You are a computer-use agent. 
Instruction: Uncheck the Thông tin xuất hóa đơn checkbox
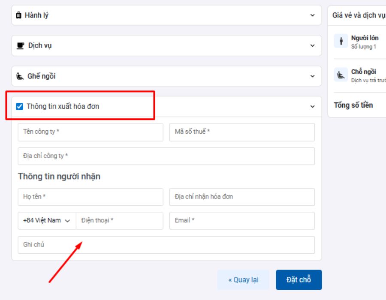click(x=19, y=106)
